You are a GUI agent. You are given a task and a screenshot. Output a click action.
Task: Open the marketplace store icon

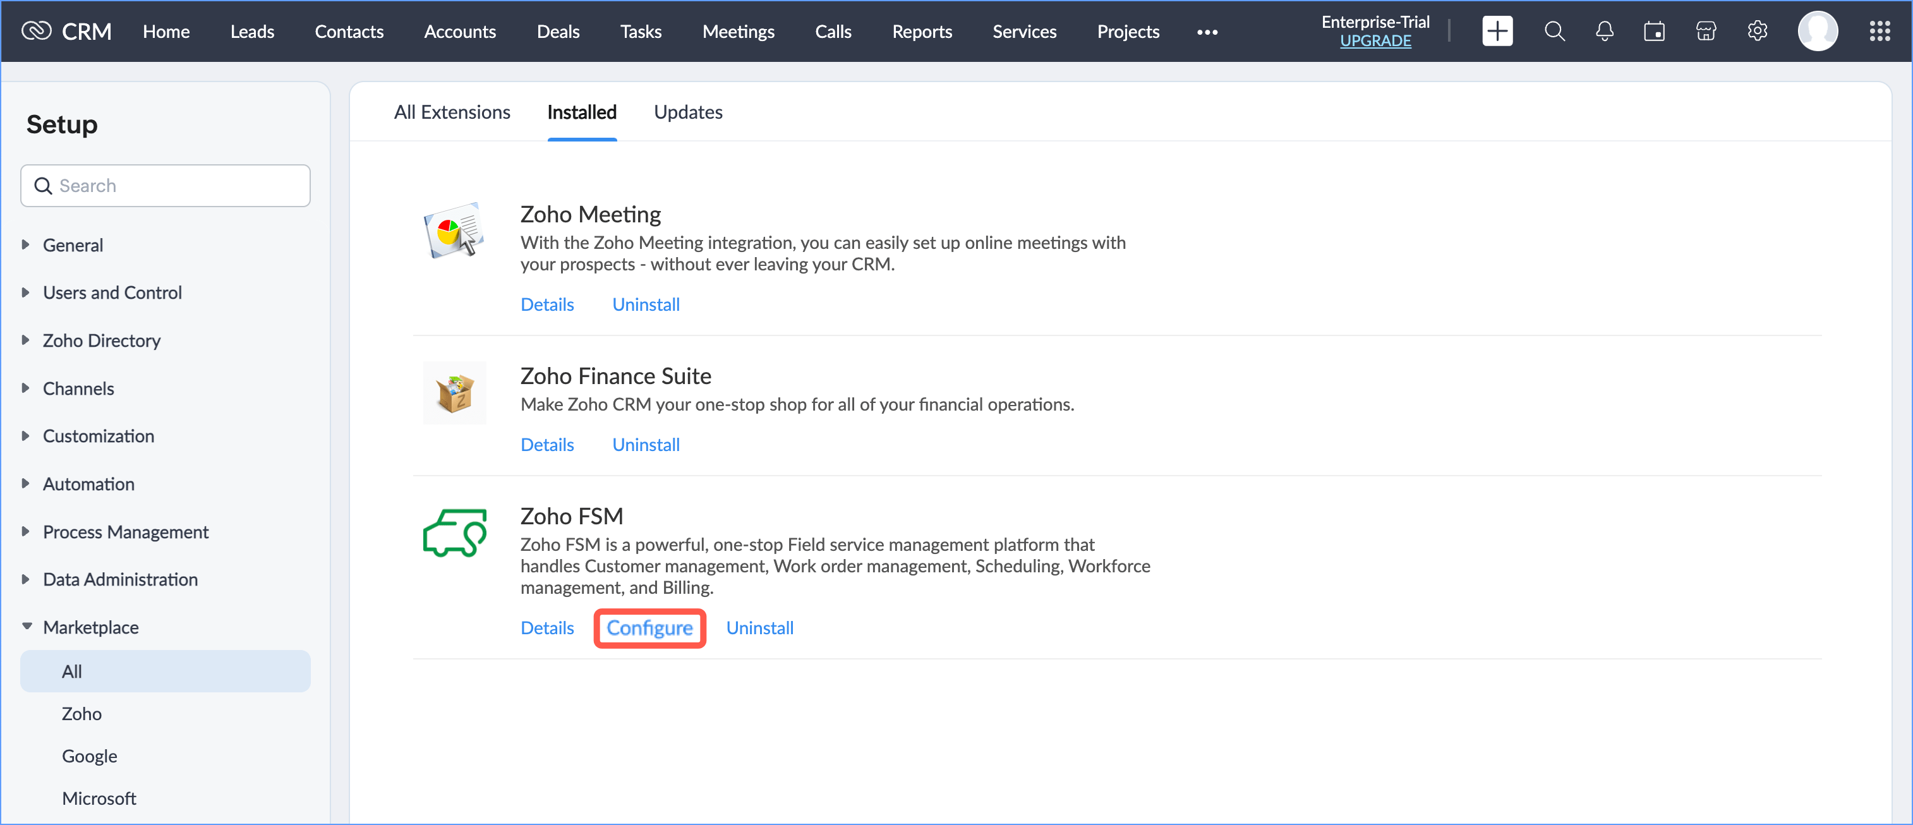tap(1706, 31)
